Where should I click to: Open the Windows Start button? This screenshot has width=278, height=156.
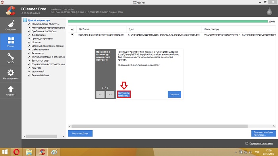(x=5, y=152)
